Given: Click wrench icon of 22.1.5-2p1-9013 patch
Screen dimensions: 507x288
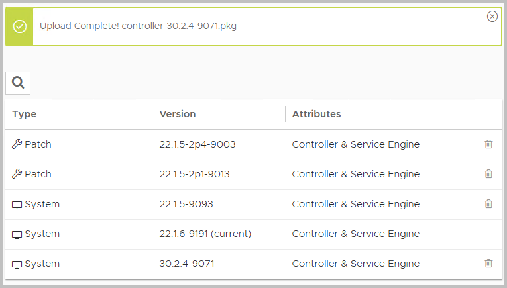Looking at the screenshot, I should (x=17, y=173).
